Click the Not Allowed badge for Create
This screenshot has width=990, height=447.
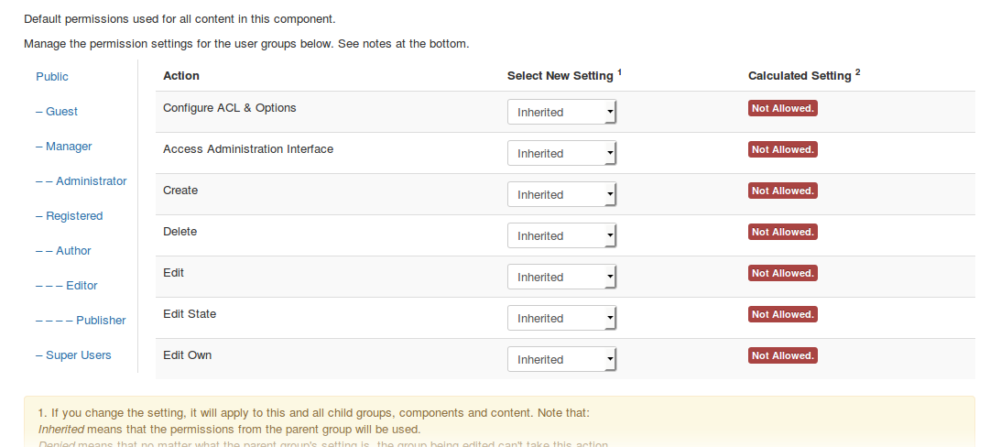click(x=782, y=191)
